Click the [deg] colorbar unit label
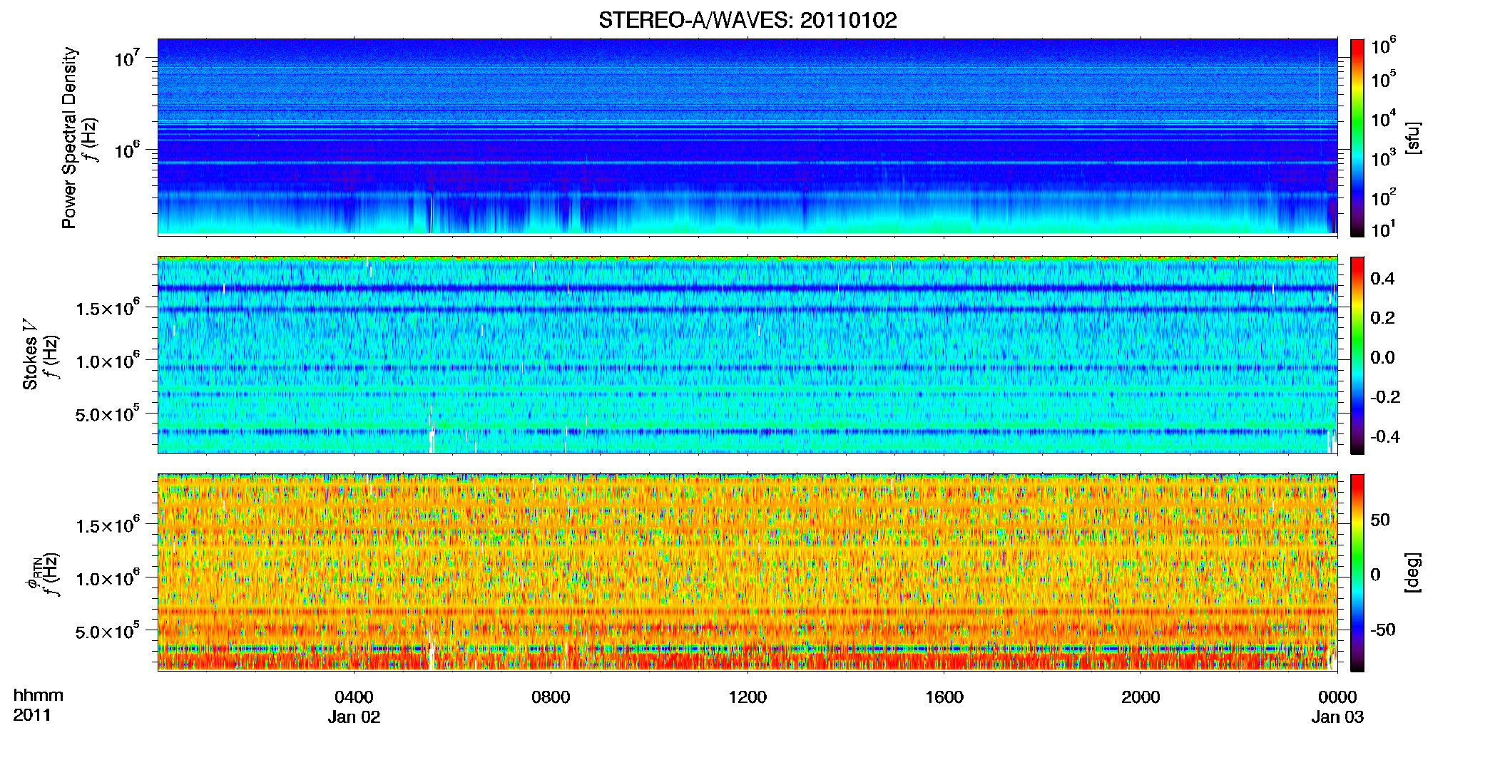1495x770 pixels. [x=1412, y=573]
